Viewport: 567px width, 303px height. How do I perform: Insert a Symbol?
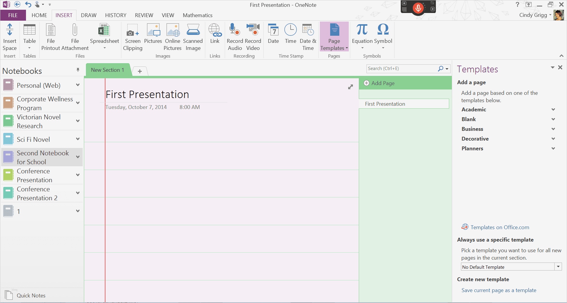click(x=383, y=37)
